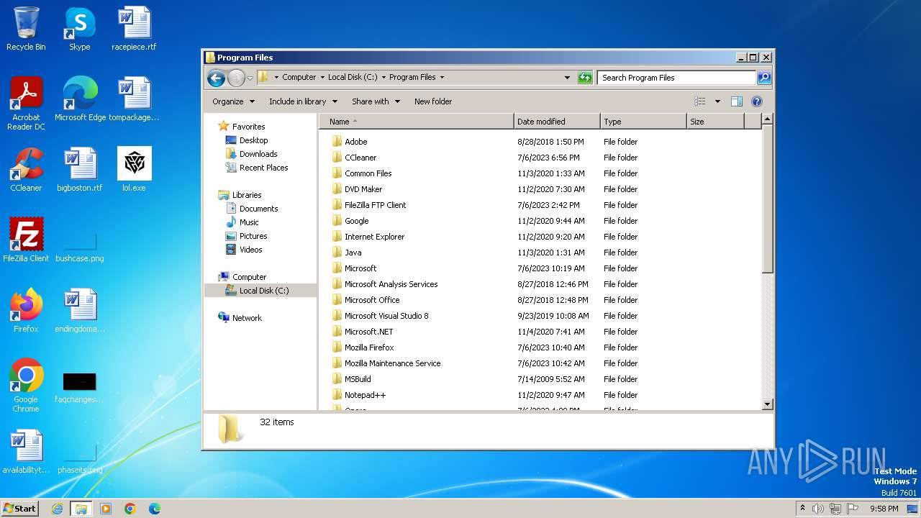Sort by the Type column header

[x=643, y=122]
